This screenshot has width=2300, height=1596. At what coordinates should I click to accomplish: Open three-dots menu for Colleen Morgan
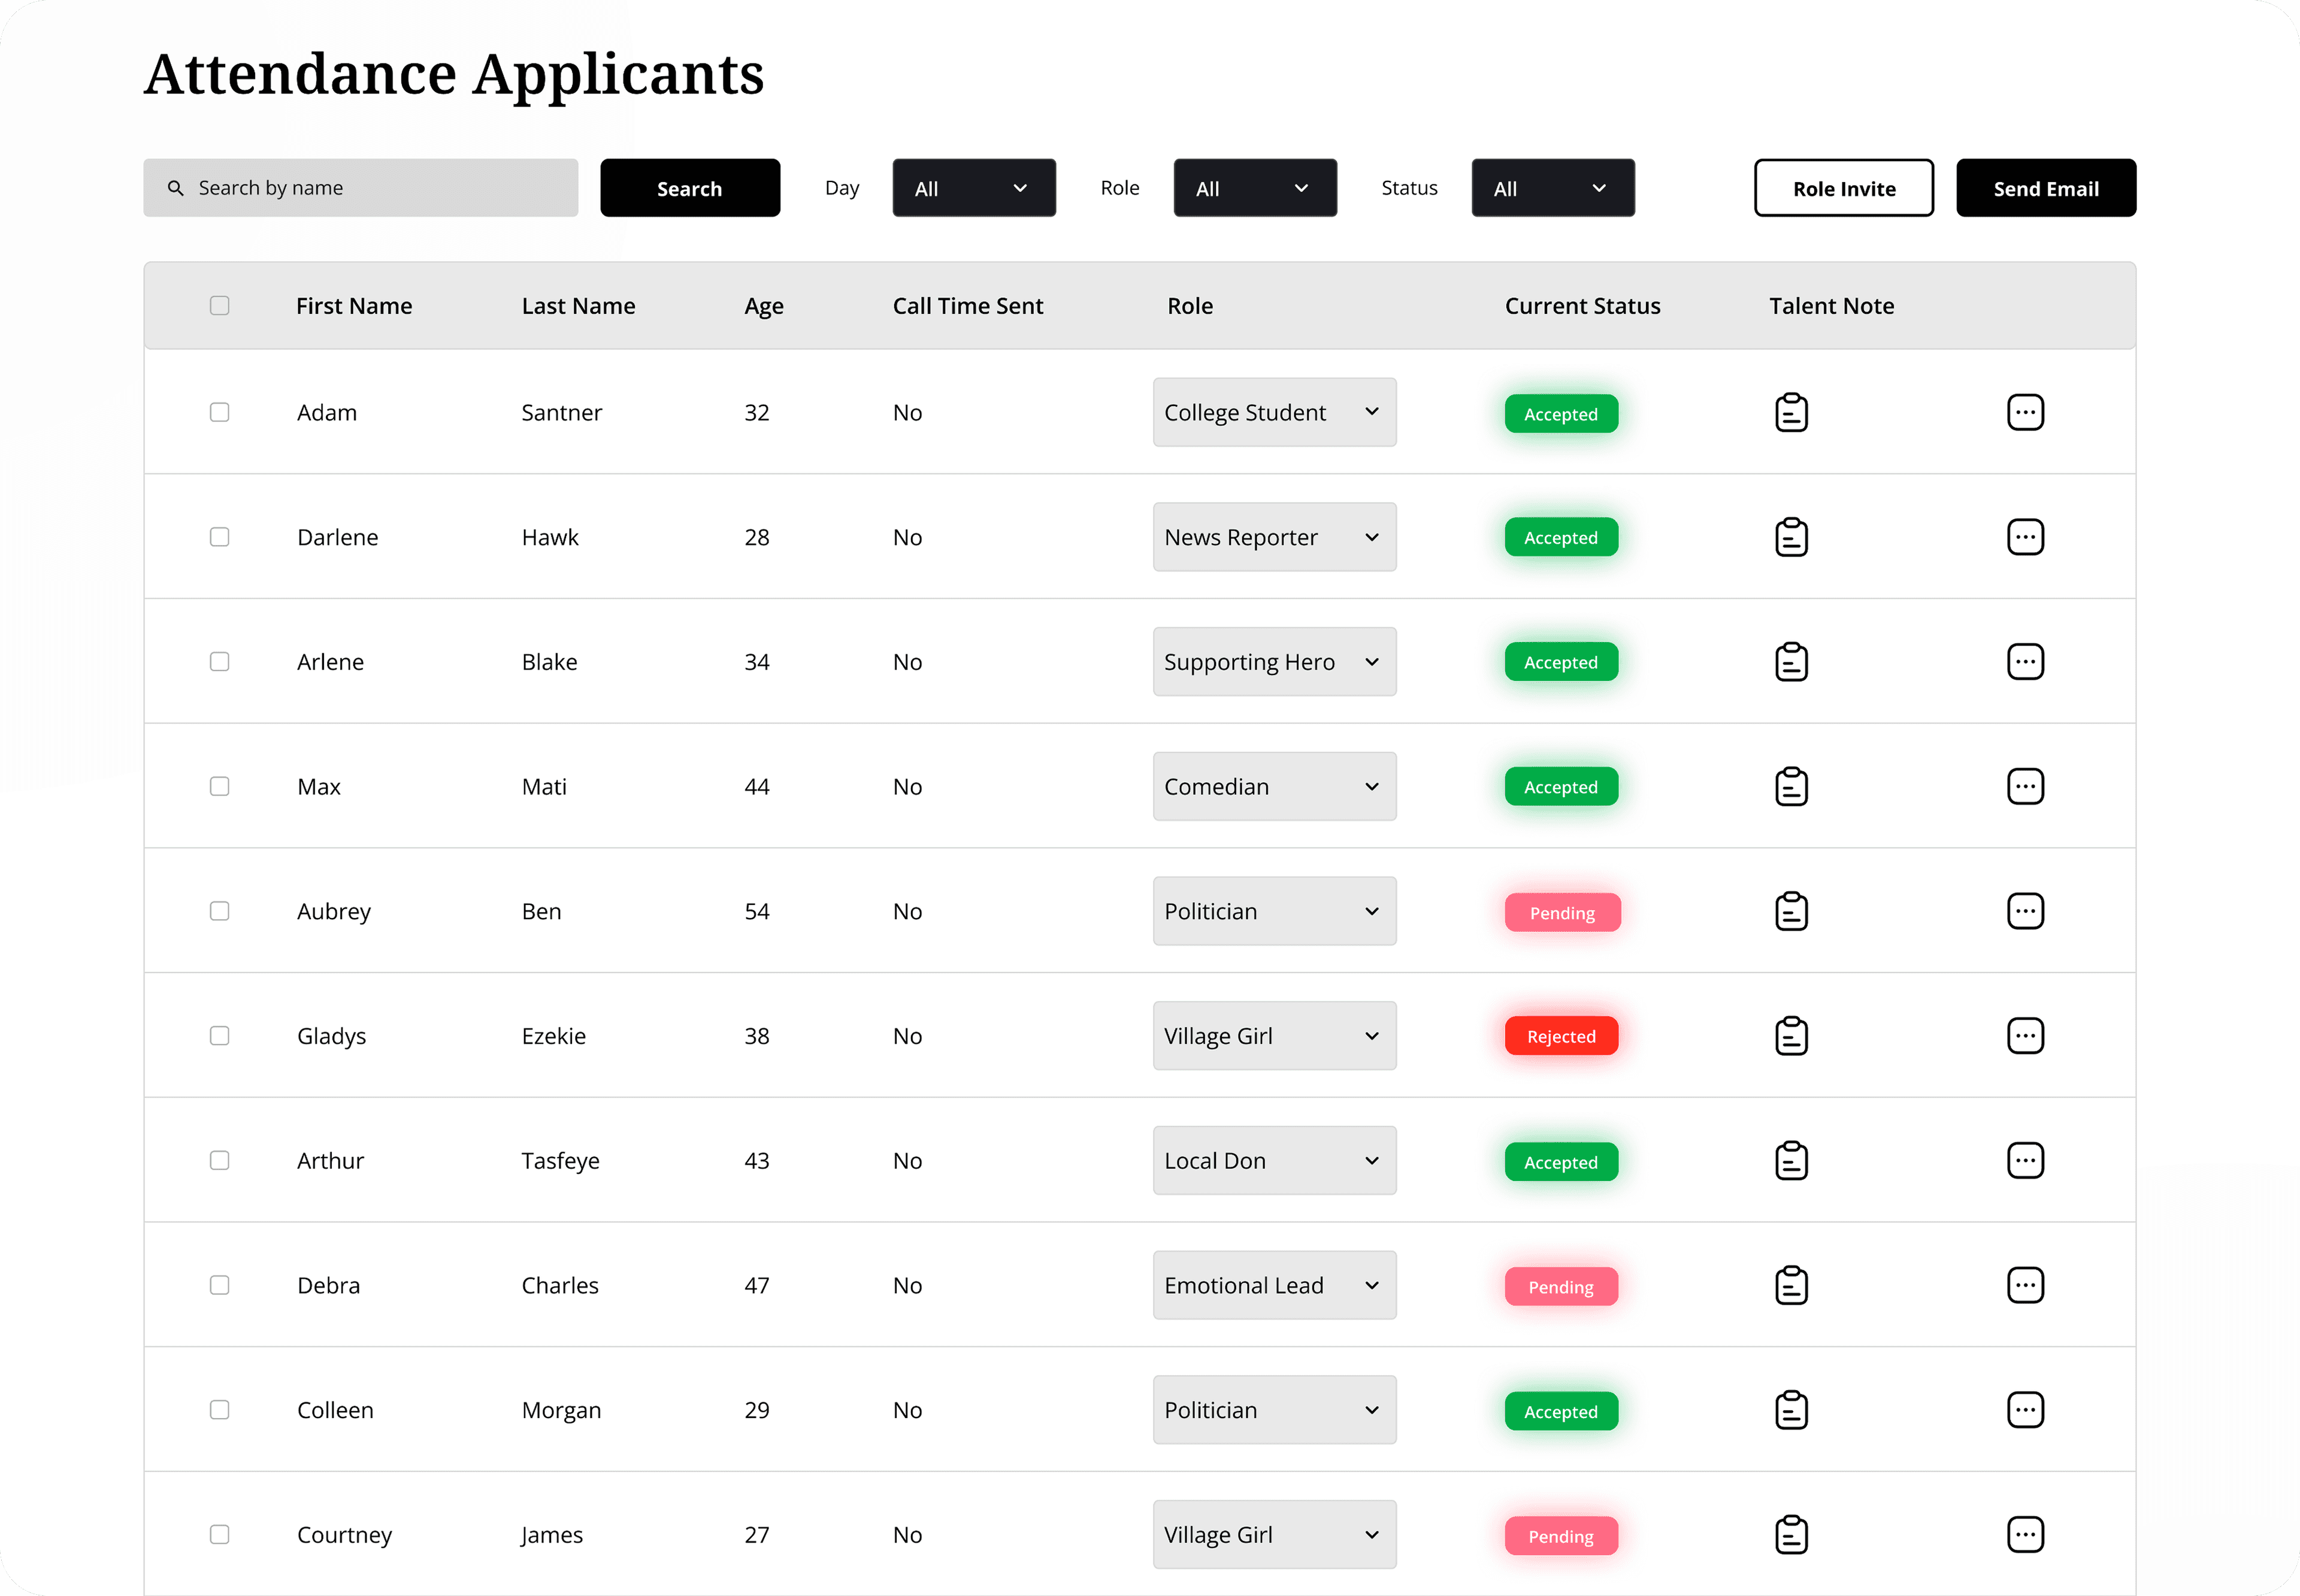(x=2024, y=1410)
